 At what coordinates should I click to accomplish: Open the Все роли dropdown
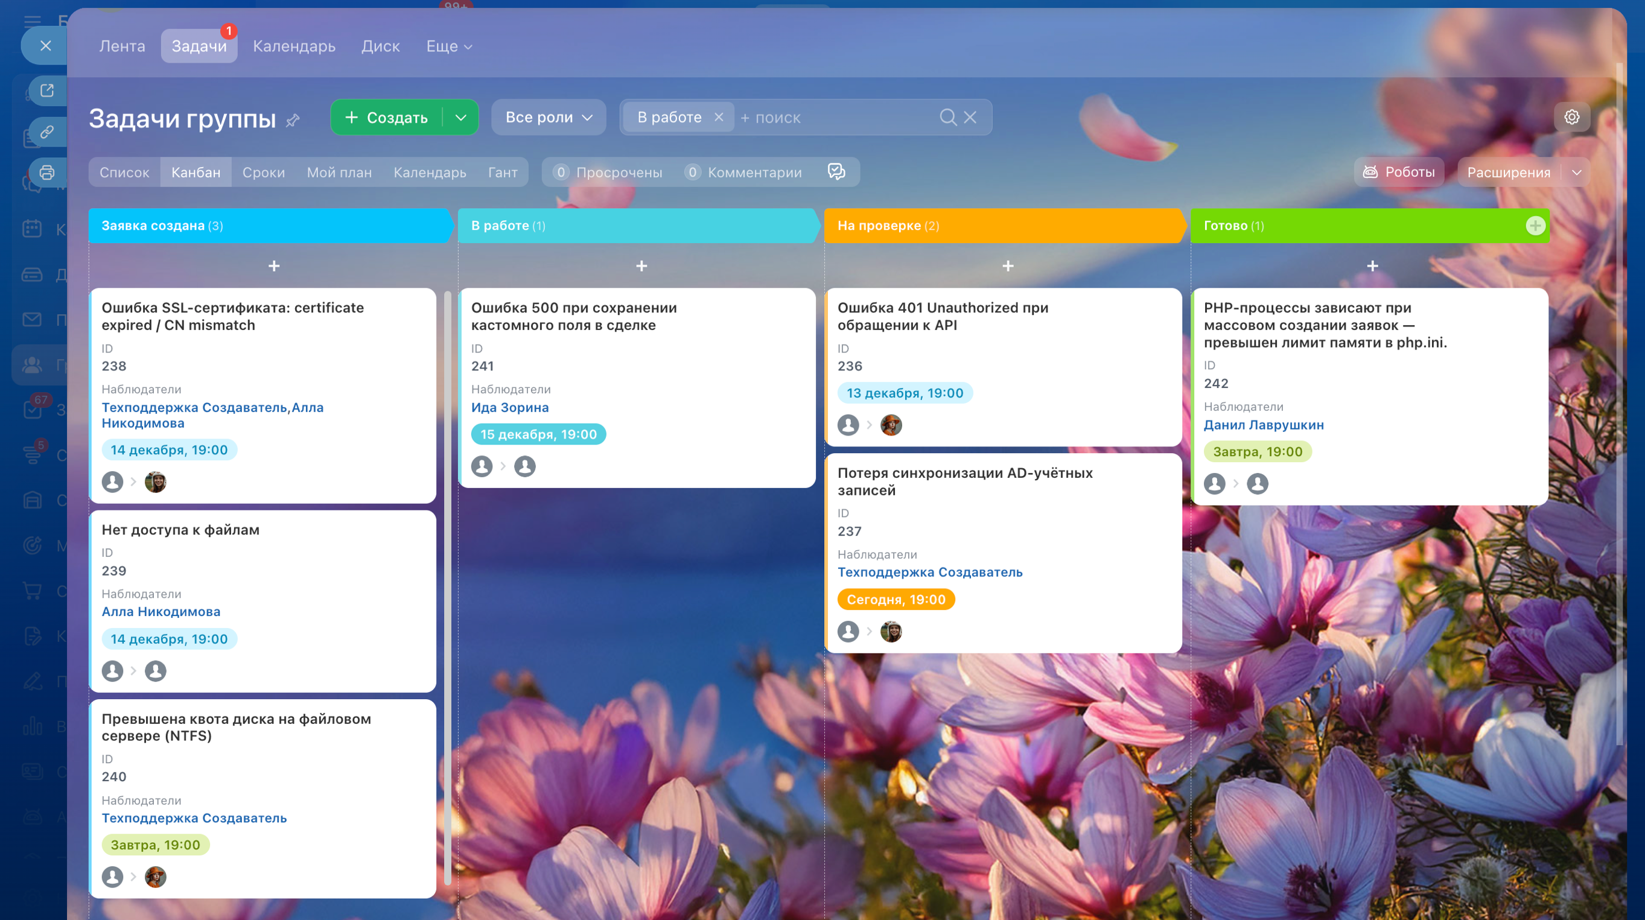coord(549,118)
